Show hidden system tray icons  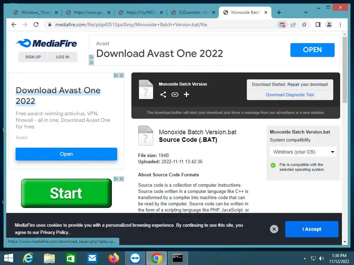tap(305, 258)
